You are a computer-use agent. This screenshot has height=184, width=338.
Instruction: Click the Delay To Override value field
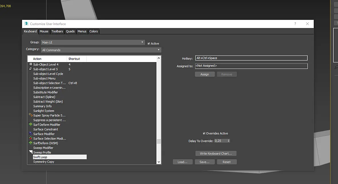(x=221, y=141)
